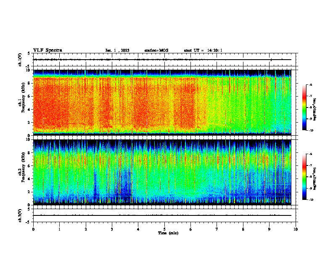This screenshot has width=333, height=257.
Task: Click the ch.2 spectrogram color scale bar
Action: click(304, 177)
